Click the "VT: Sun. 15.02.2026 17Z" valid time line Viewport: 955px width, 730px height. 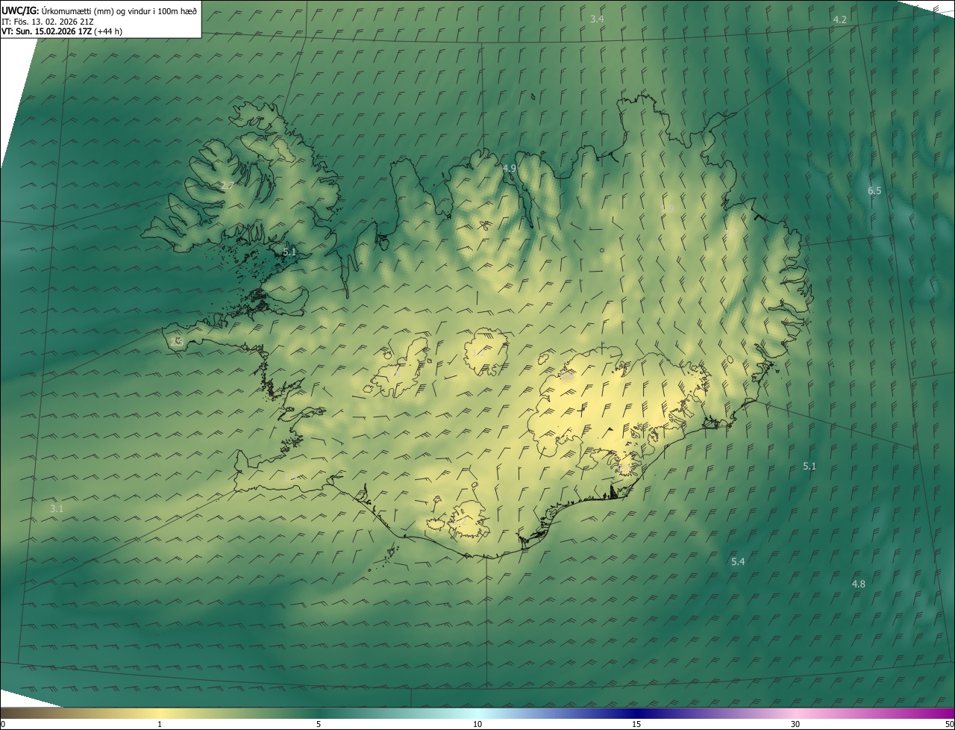point(47,31)
